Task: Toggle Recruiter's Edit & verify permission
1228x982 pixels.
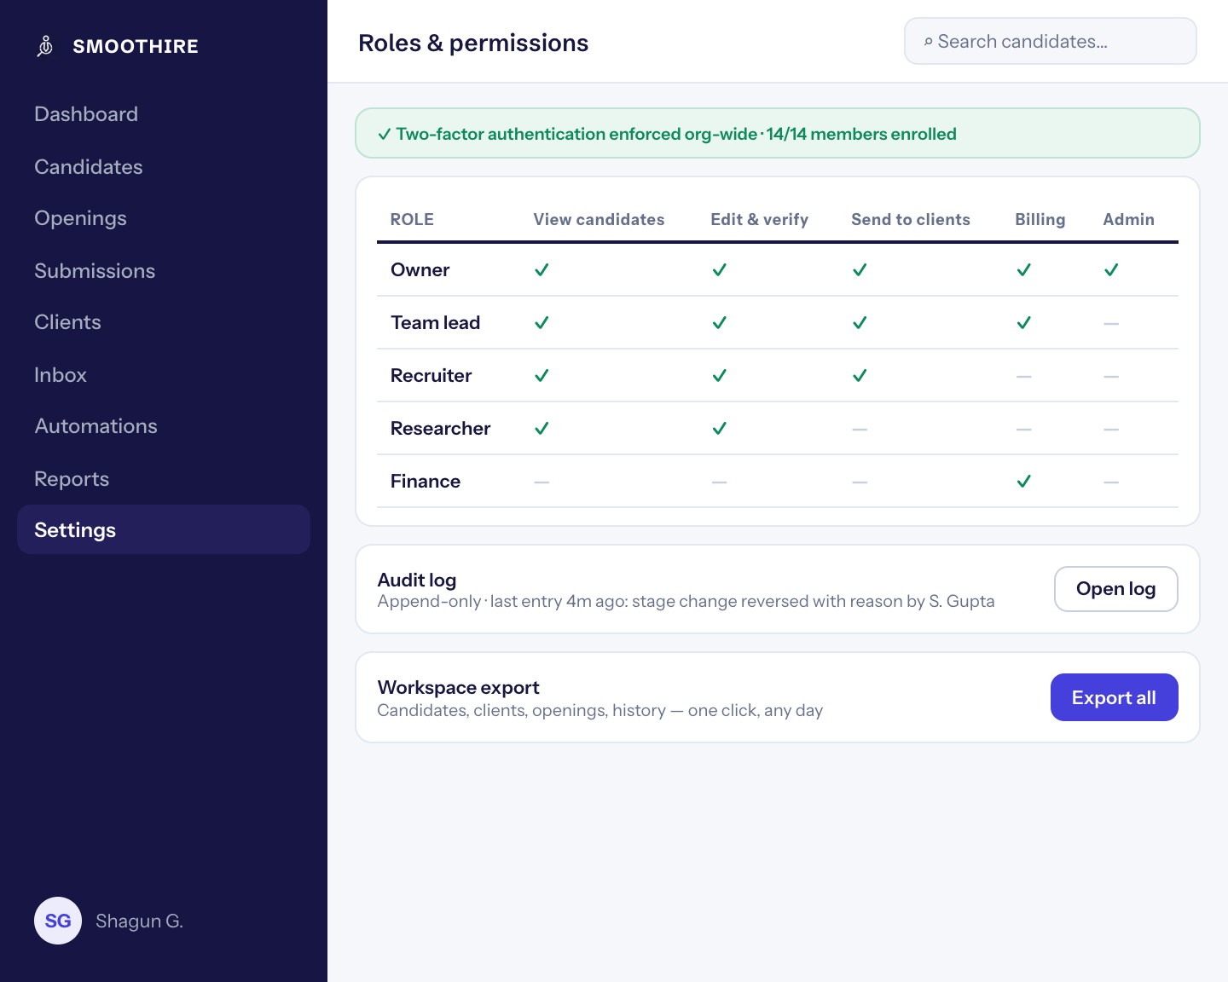Action: coord(720,376)
